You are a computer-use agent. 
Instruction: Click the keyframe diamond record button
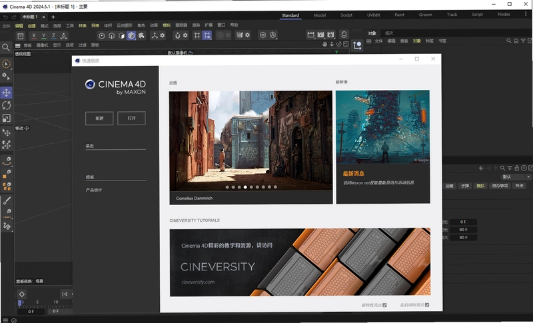coord(22,294)
